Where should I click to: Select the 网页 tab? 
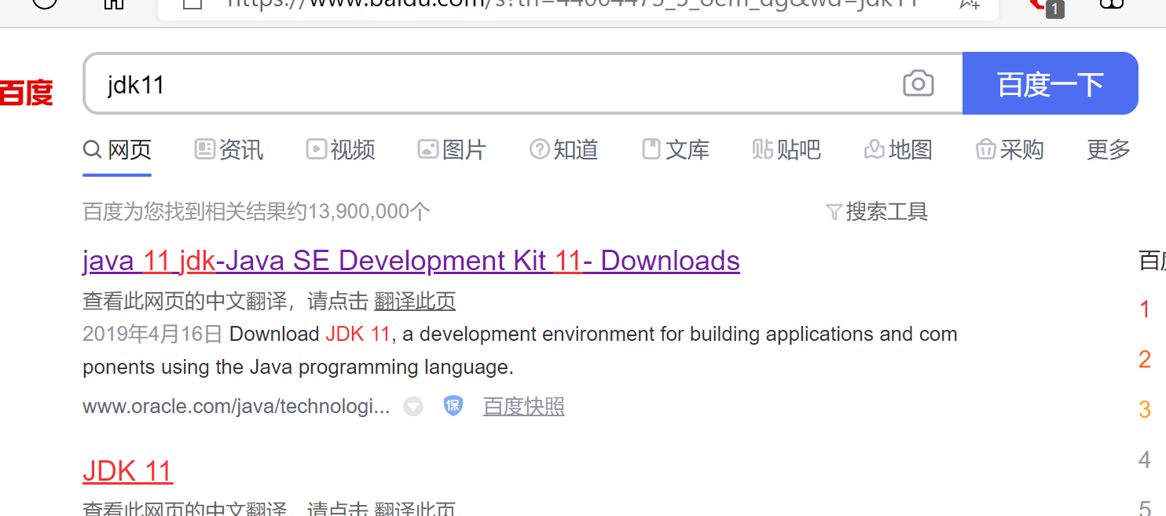coord(118,149)
